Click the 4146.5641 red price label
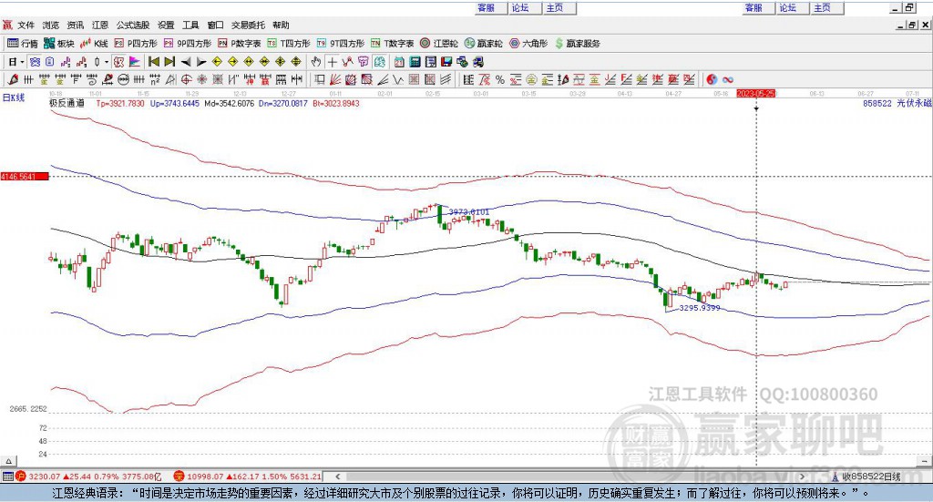The image size is (933, 502). 25,177
